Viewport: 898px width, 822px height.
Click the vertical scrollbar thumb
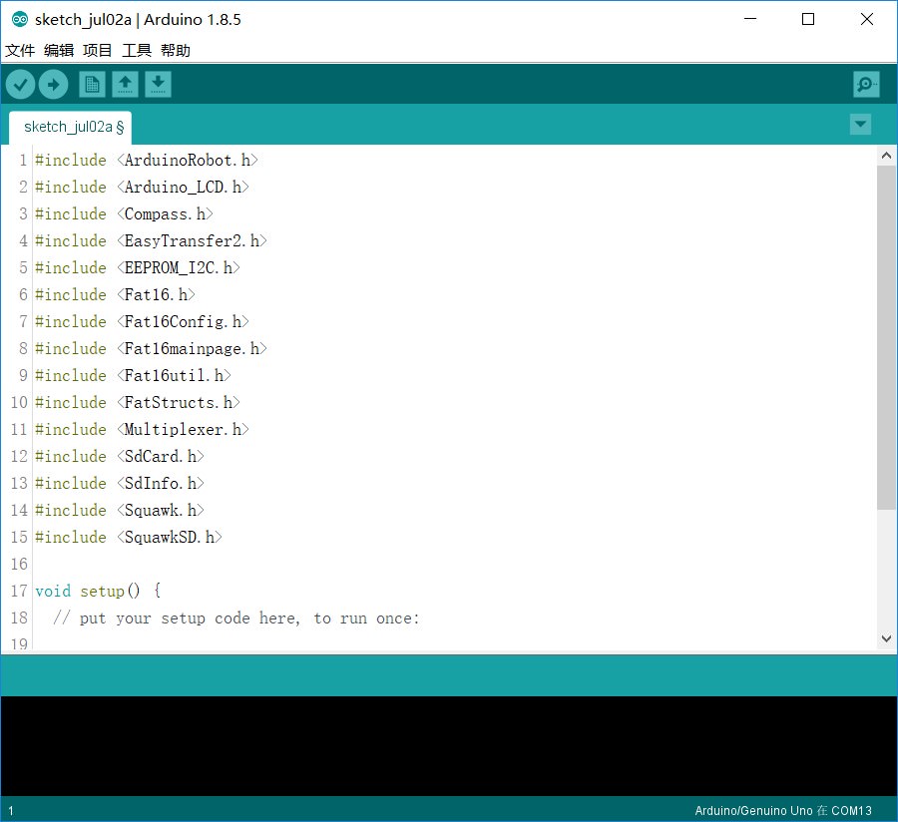tap(886, 337)
